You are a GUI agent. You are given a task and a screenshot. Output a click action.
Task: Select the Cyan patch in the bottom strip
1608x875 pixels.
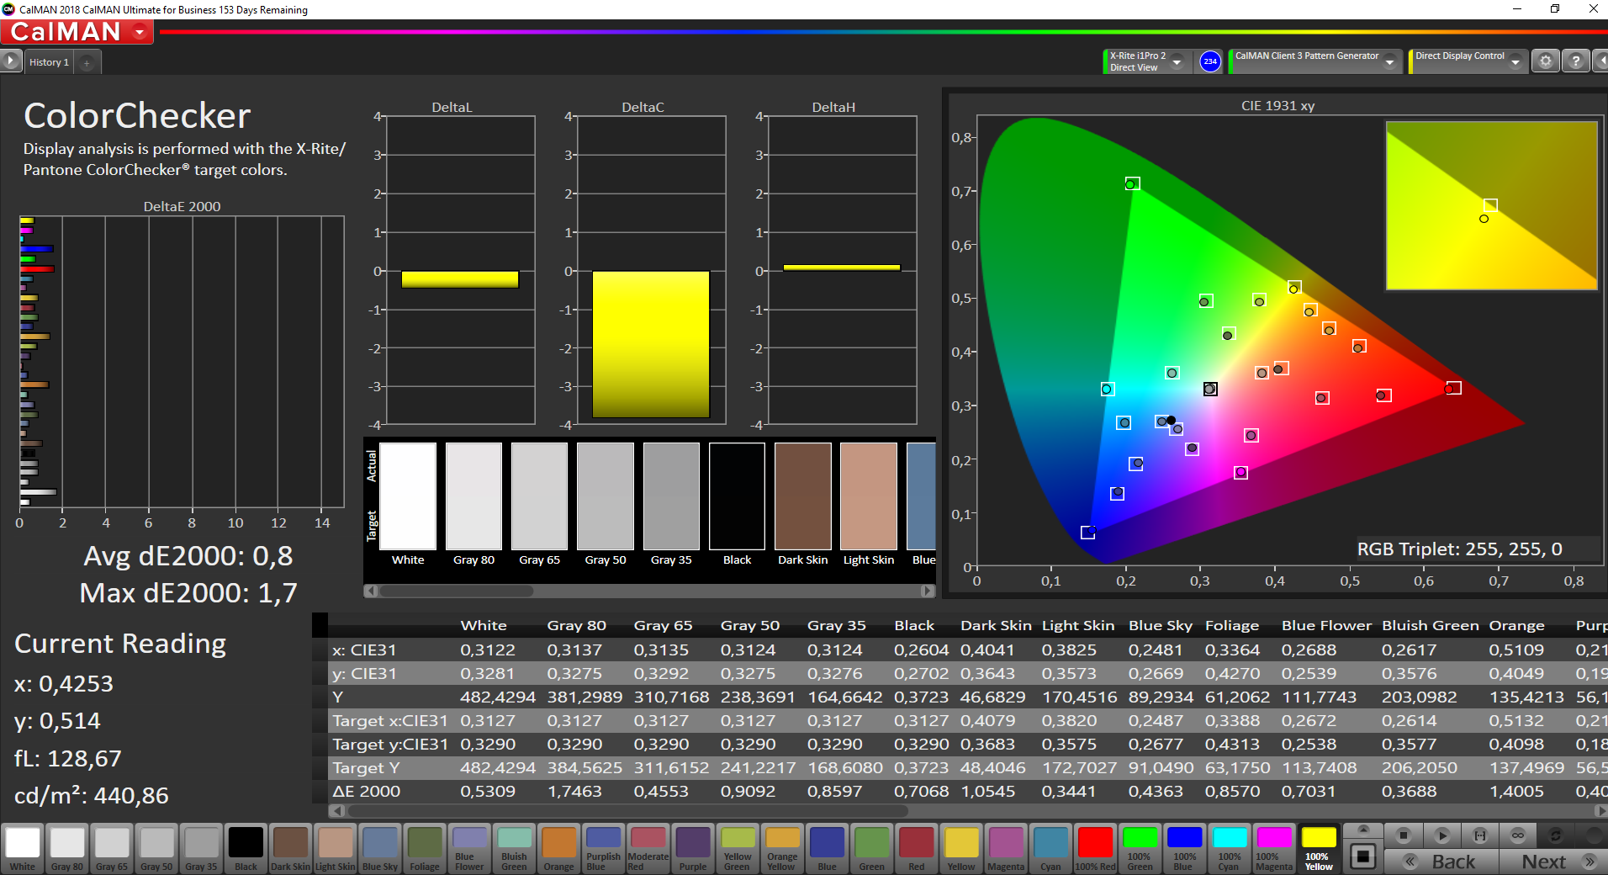[1050, 848]
